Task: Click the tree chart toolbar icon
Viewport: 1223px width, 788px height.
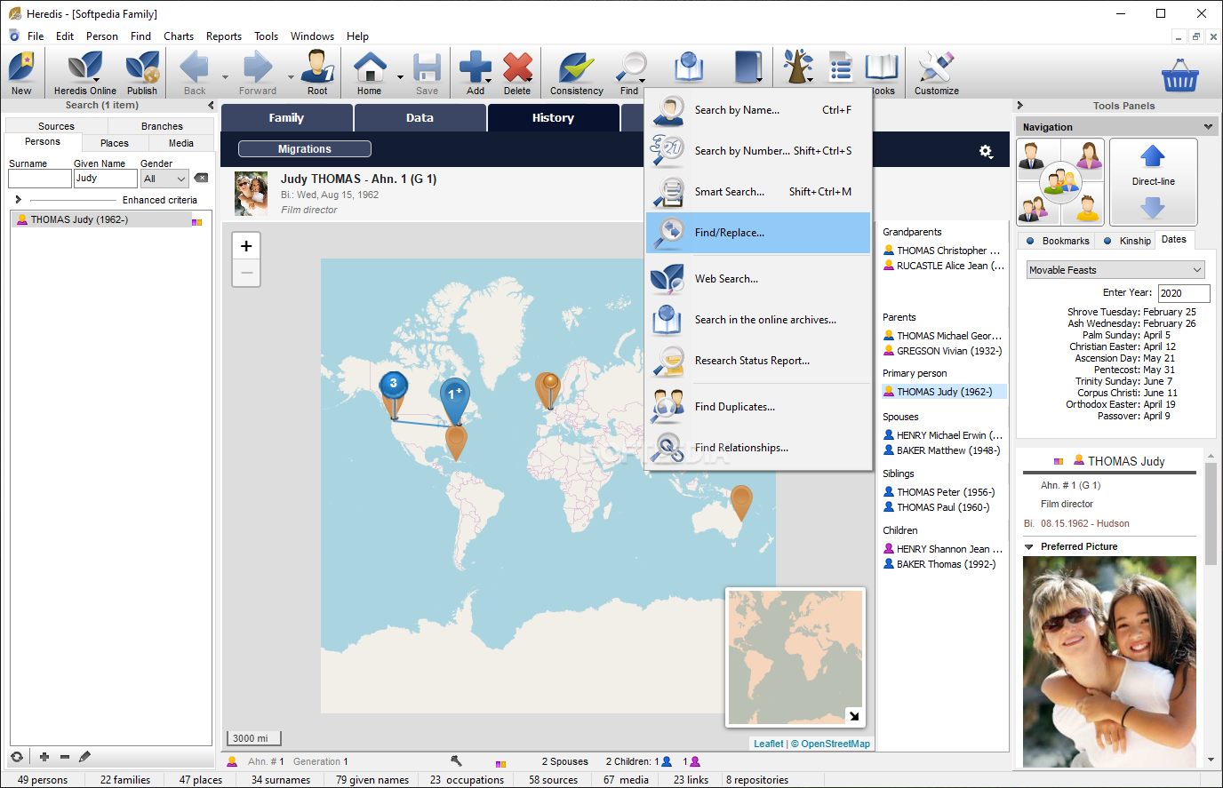Action: [797, 67]
